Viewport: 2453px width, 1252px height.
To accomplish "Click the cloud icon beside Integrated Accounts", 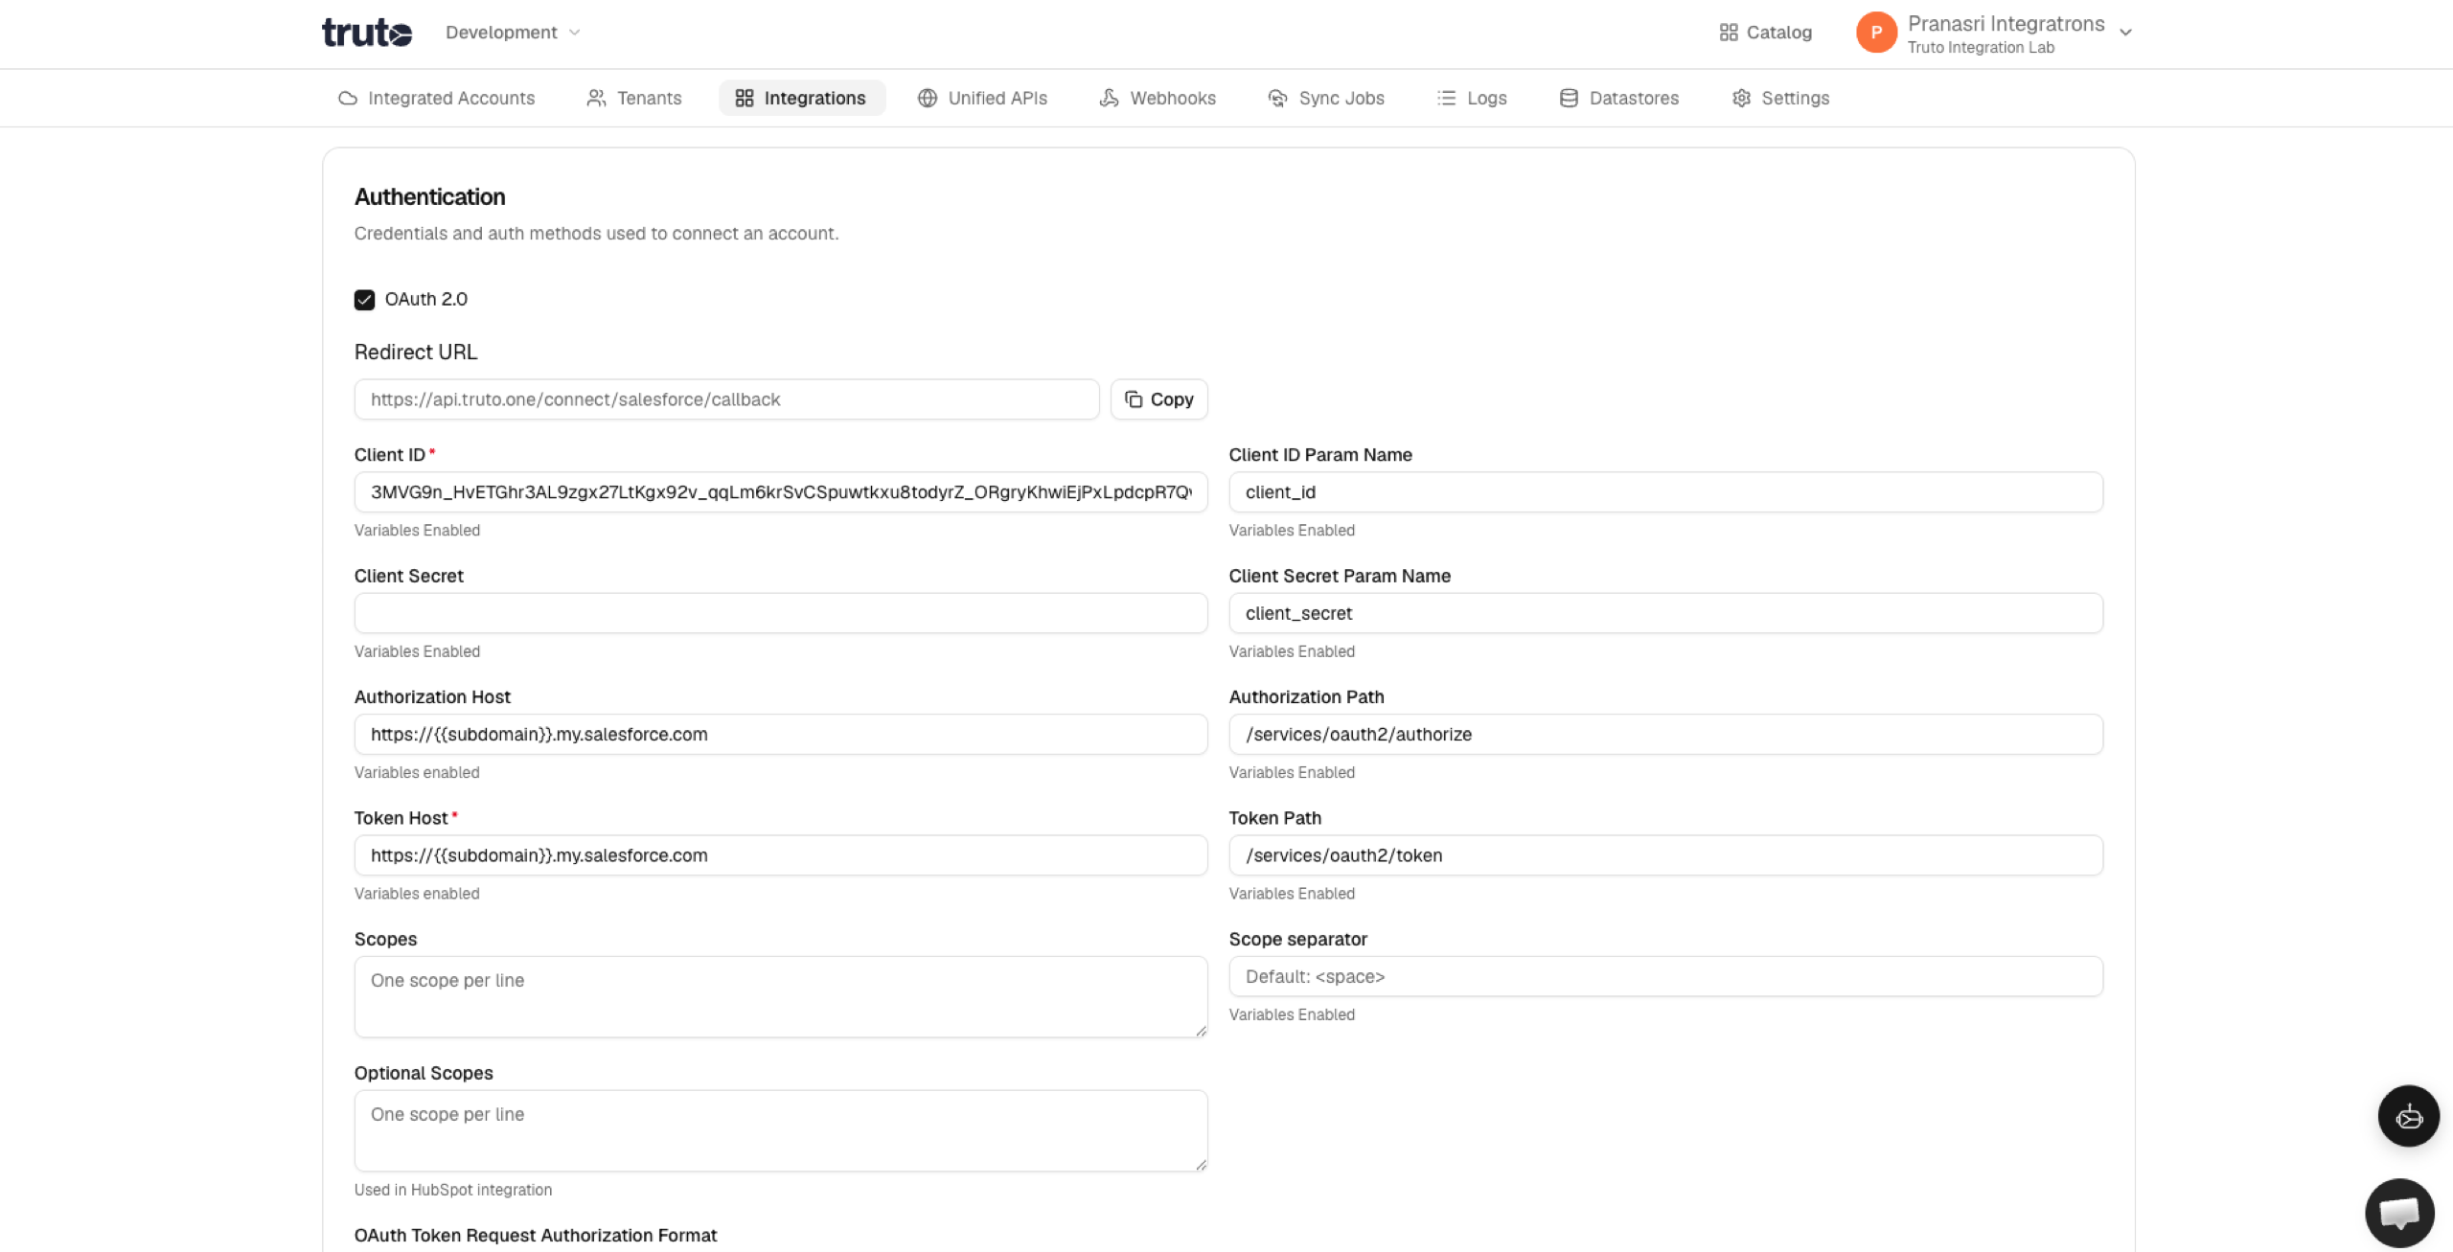I will pos(347,98).
